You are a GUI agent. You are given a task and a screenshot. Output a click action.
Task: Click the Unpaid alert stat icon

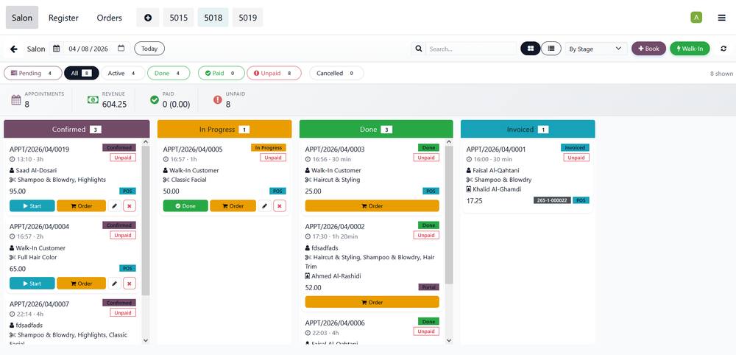[x=218, y=99]
